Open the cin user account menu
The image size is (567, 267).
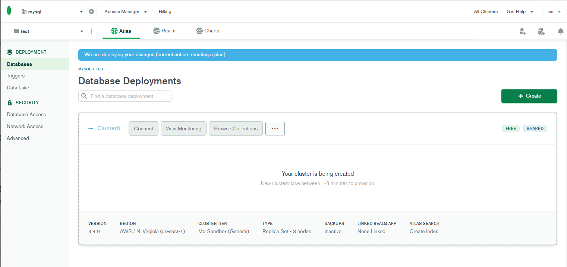[x=554, y=12]
